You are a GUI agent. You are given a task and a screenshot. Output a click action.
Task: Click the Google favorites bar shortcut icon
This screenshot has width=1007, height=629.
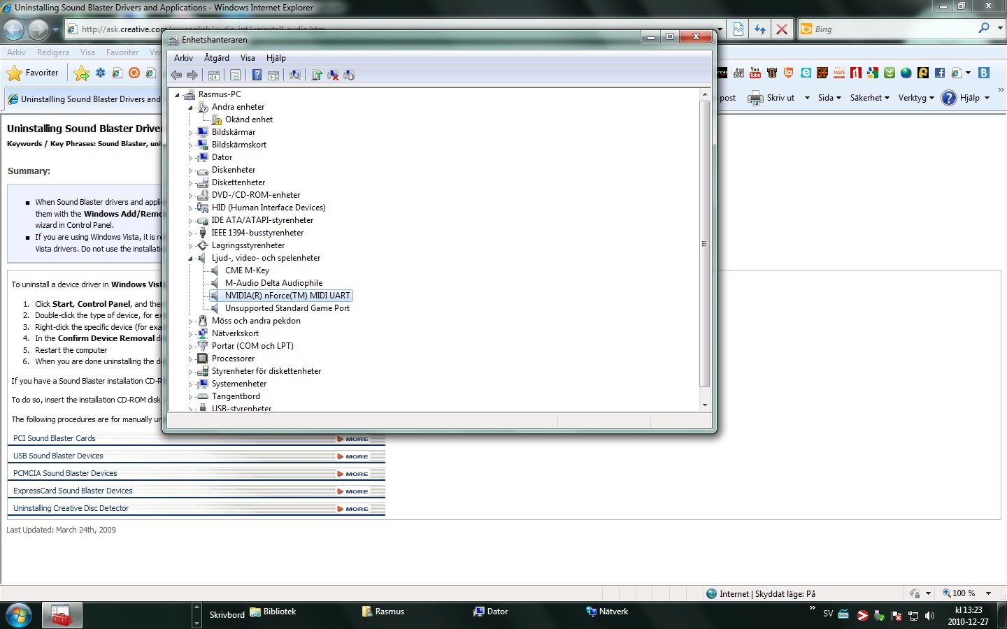(x=873, y=73)
